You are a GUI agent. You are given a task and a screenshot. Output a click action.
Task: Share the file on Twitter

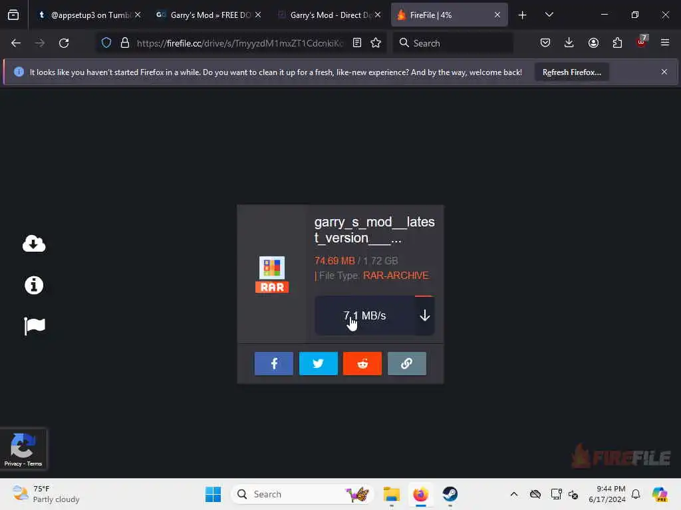coord(319,363)
